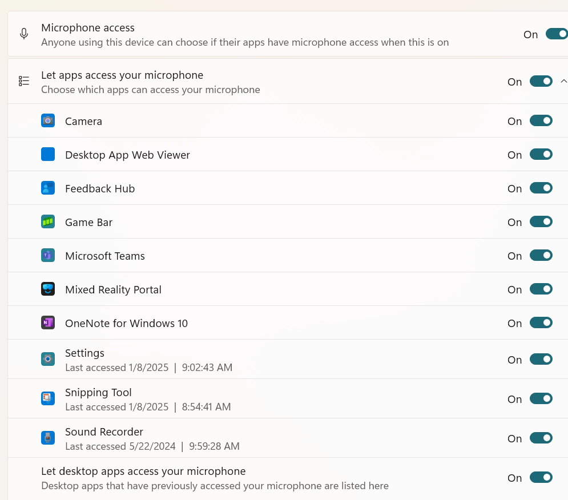Viewport: 568px width, 500px height.
Task: Disable Feedback Hub microphone toggle
Action: click(x=541, y=188)
